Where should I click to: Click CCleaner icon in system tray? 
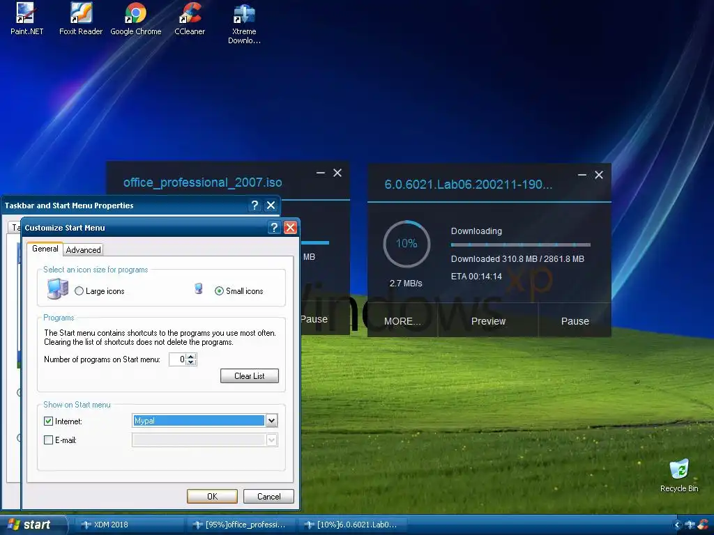(704, 525)
